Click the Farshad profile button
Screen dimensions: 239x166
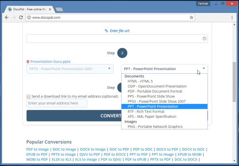pyautogui.click(x=203, y=4)
